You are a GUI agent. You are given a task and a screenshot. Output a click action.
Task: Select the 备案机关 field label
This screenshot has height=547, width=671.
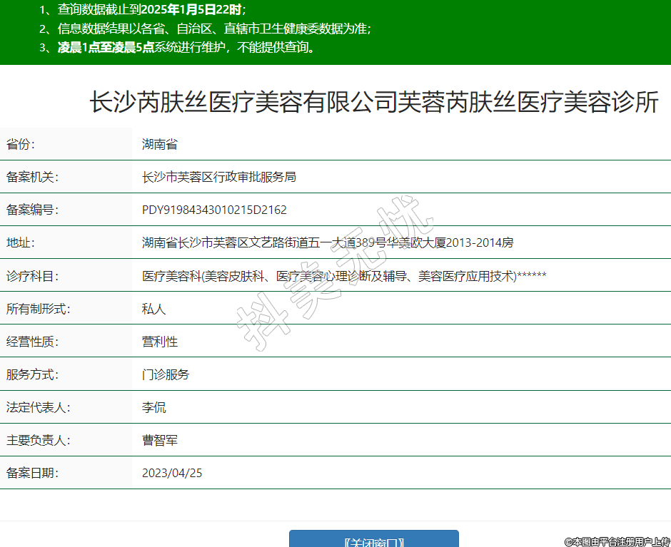point(32,177)
